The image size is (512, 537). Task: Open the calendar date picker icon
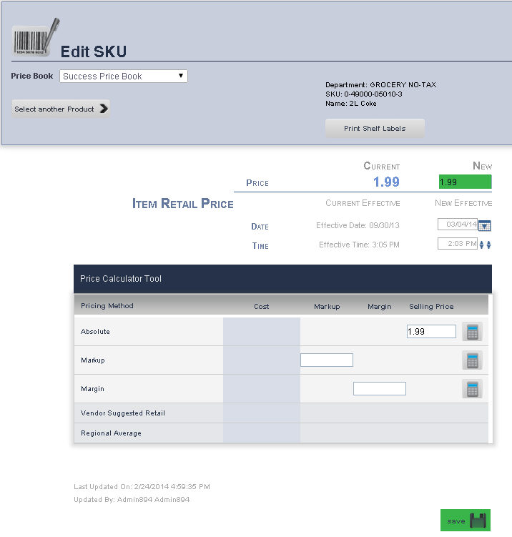click(x=485, y=226)
